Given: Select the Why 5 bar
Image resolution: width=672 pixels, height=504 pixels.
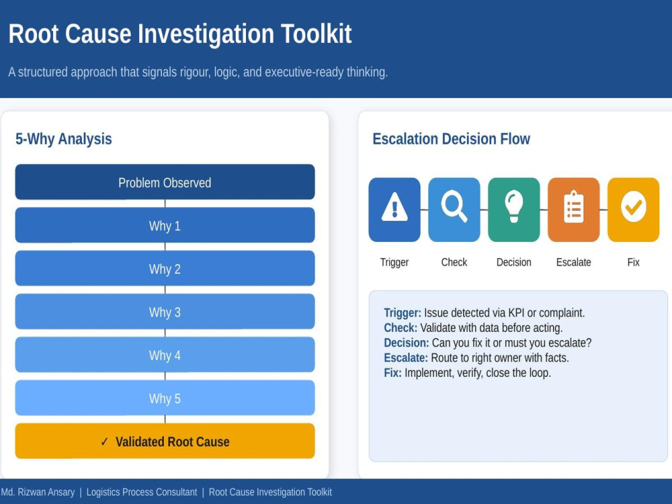Looking at the screenshot, I should coord(165,398).
